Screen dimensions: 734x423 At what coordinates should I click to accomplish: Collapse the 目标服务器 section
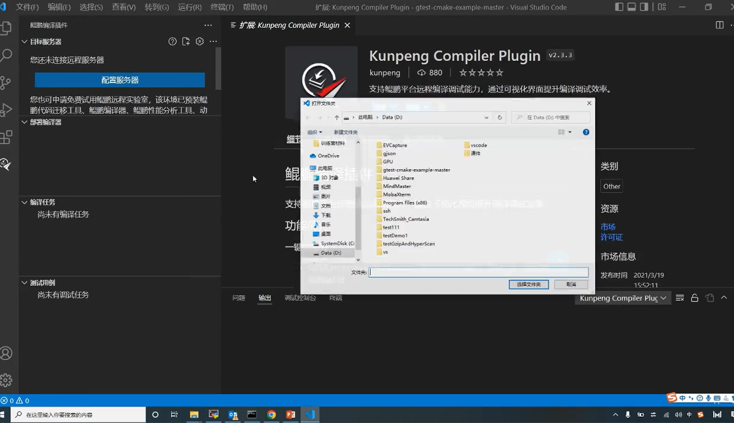(25, 41)
